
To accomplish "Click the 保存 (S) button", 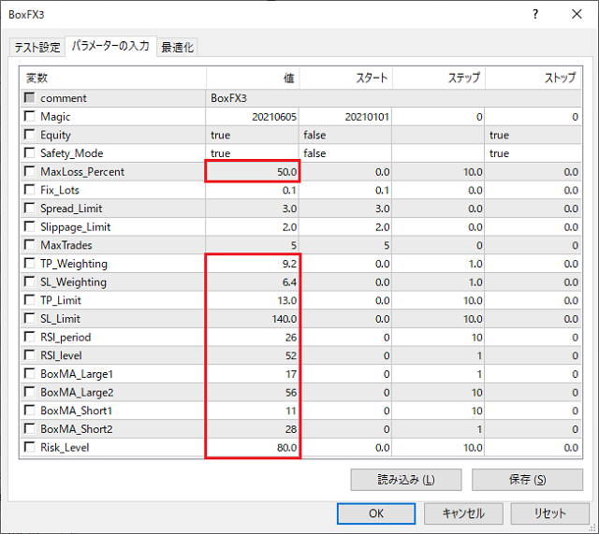I will click(527, 480).
